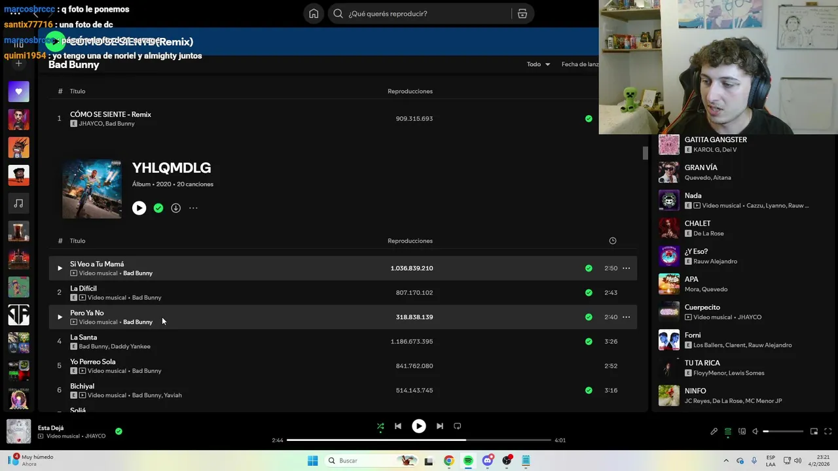The height and width of the screenshot is (471, 838).
Task: Toggle saved check for Si Veo a Tu Mamá
Action: (589, 268)
